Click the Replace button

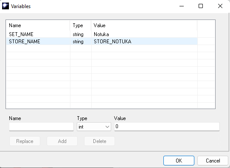pyautogui.click(x=25, y=141)
